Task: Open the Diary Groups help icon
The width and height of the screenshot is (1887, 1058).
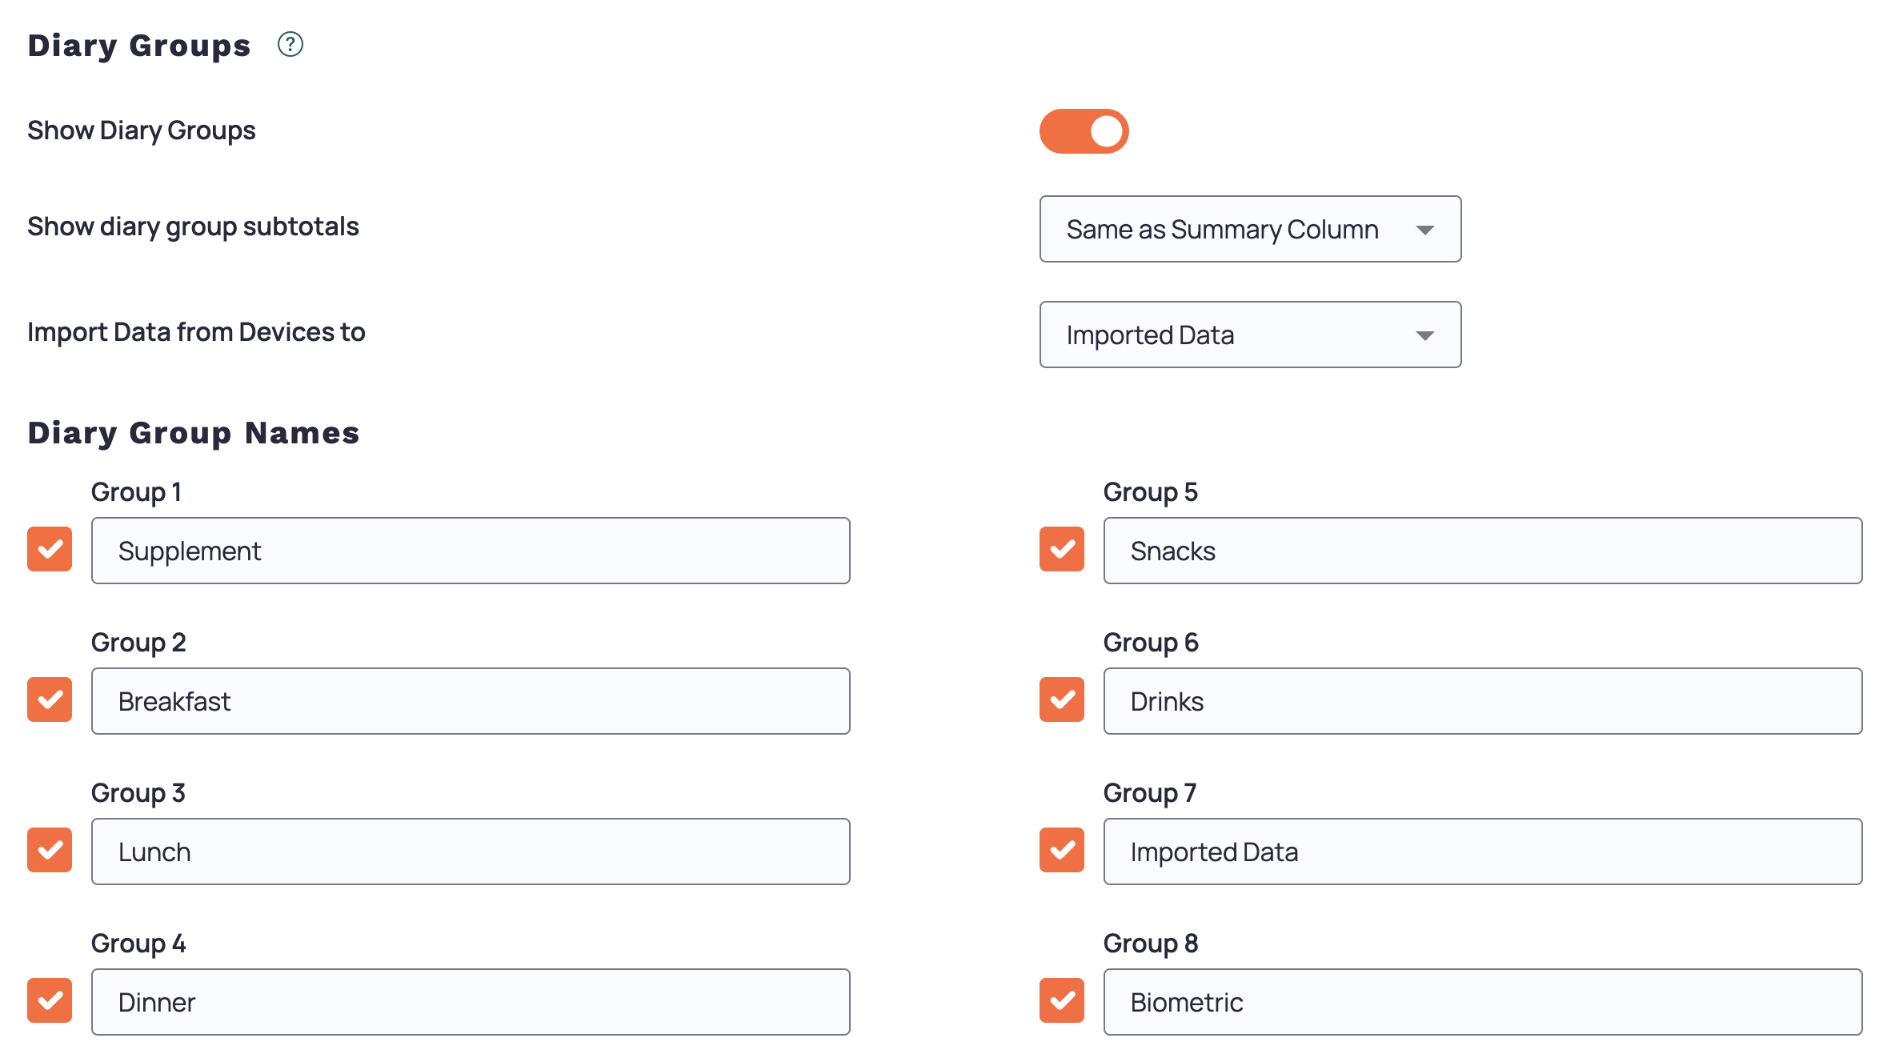Action: click(x=291, y=46)
